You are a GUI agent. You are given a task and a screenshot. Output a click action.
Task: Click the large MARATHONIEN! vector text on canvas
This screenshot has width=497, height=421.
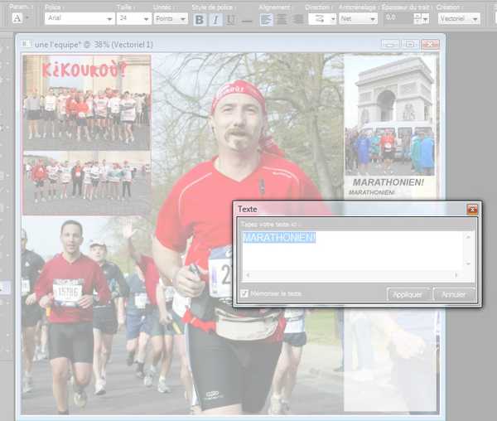click(388, 182)
